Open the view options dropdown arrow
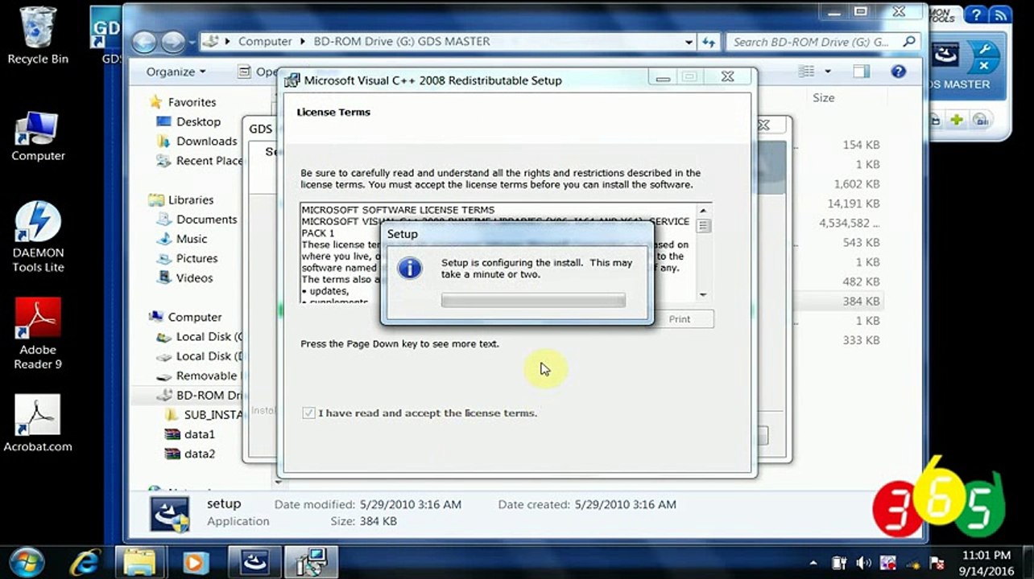Screen dimensions: 1034x579 coord(828,72)
